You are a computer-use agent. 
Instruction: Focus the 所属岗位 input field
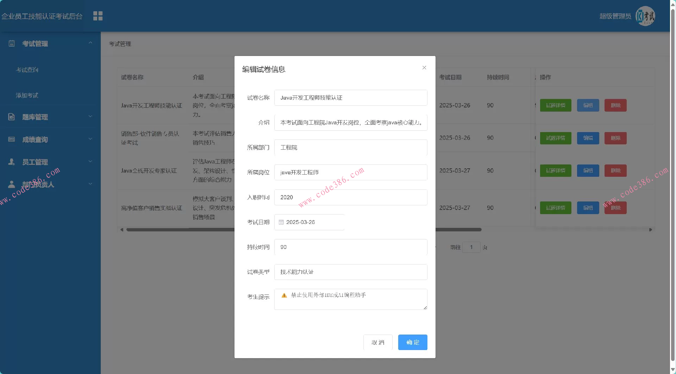pos(351,172)
